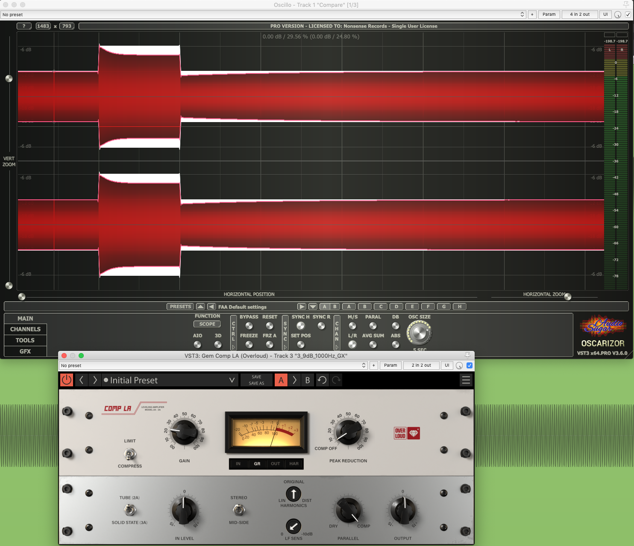Adjust the Horizontal Position slider handle

(x=22, y=297)
